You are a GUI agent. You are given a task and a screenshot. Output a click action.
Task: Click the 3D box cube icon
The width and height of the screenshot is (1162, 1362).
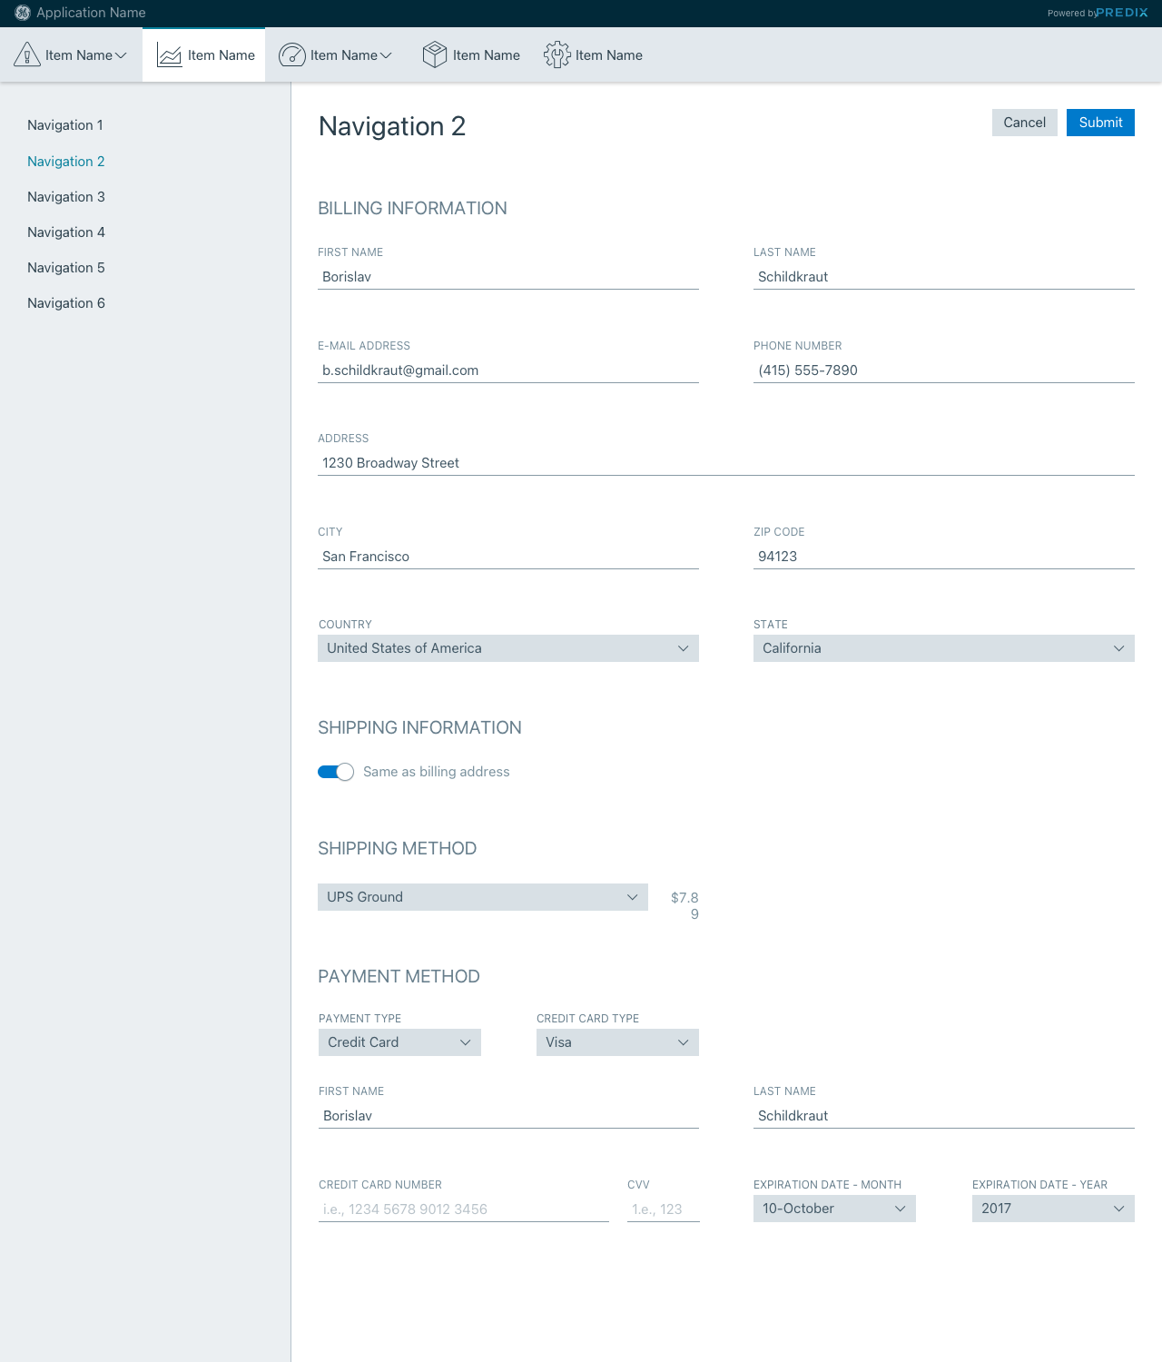435,55
